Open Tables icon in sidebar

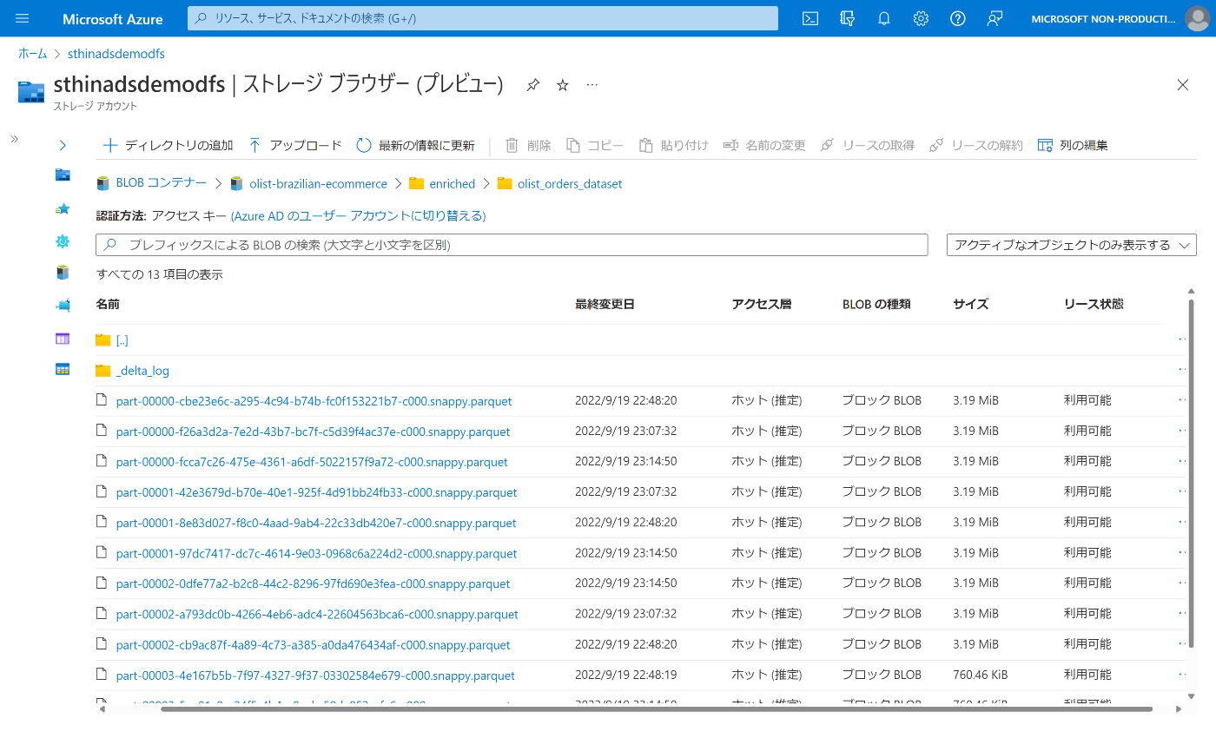point(63,369)
